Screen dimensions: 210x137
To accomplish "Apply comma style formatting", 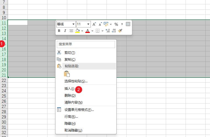I will point(122,24).
